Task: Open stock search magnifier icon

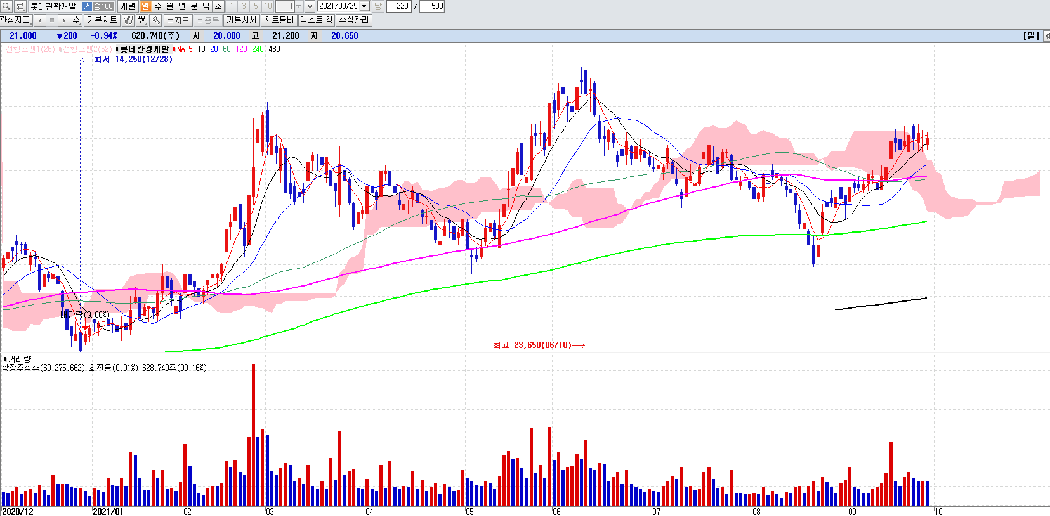Action: pos(6,6)
